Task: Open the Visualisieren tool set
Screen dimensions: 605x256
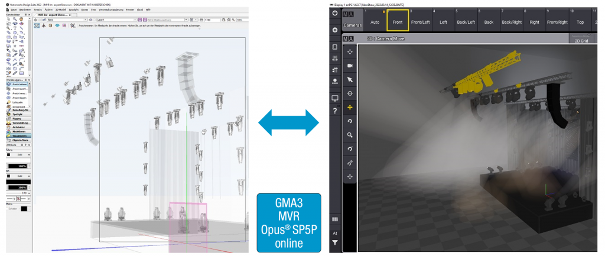Action: (18, 136)
